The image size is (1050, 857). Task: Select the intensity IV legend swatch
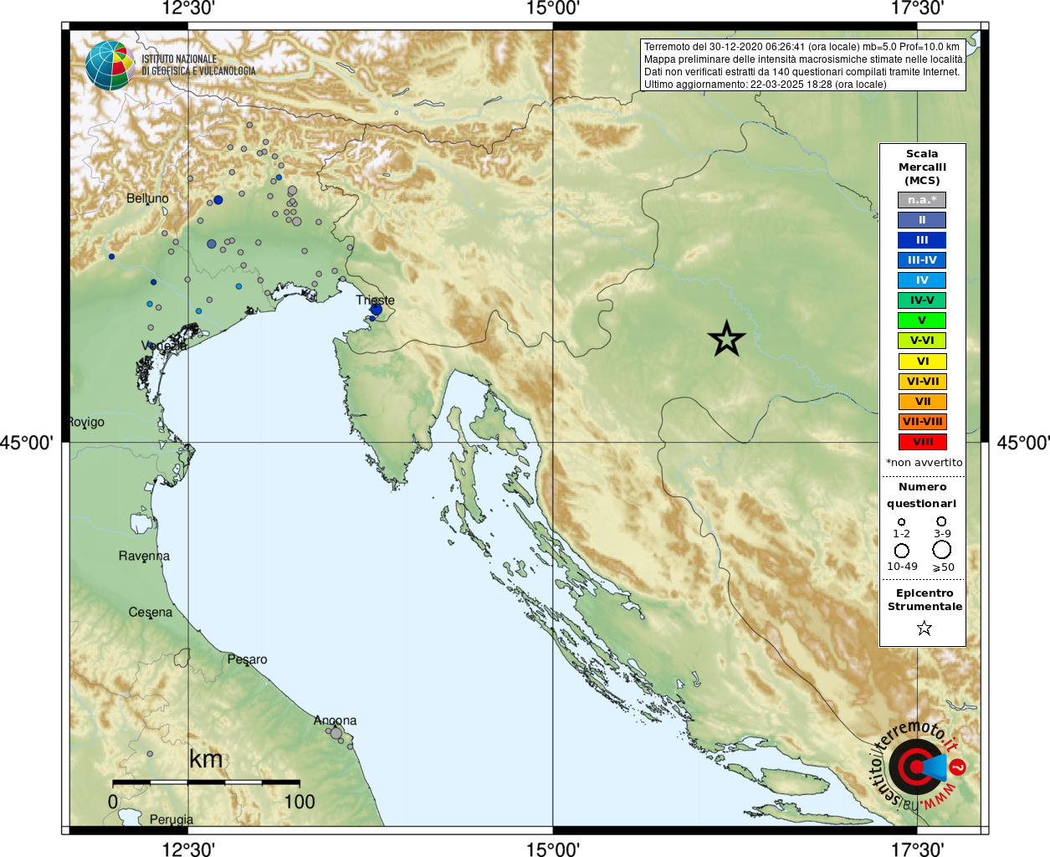pos(922,280)
